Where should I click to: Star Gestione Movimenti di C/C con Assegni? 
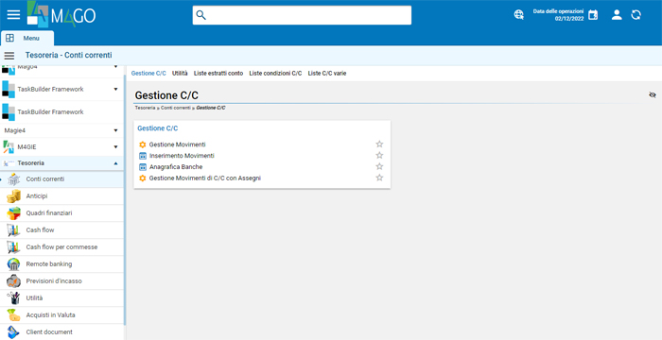(379, 178)
